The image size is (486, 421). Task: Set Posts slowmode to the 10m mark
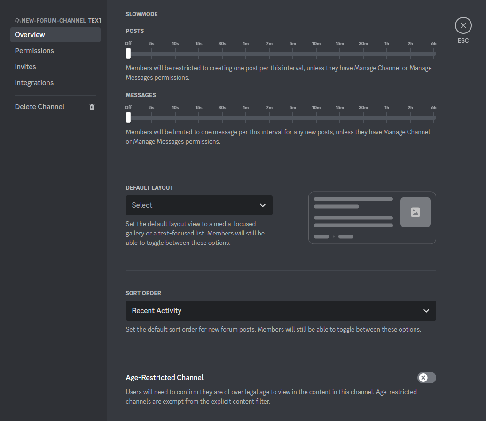point(316,53)
